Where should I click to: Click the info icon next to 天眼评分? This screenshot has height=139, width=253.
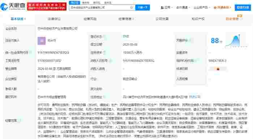(190, 41)
